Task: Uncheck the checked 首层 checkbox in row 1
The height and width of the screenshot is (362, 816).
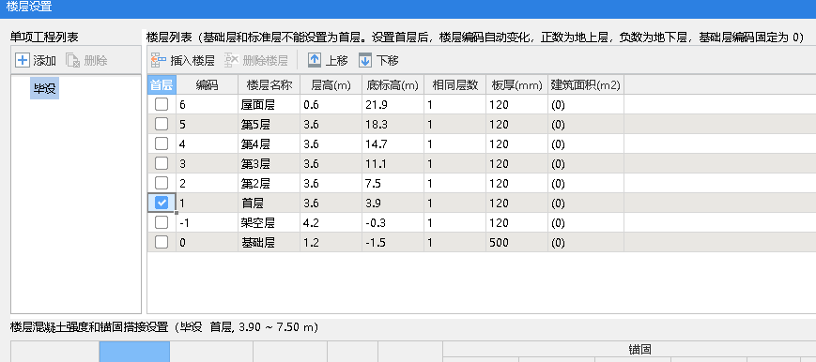Action: pyautogui.click(x=162, y=203)
